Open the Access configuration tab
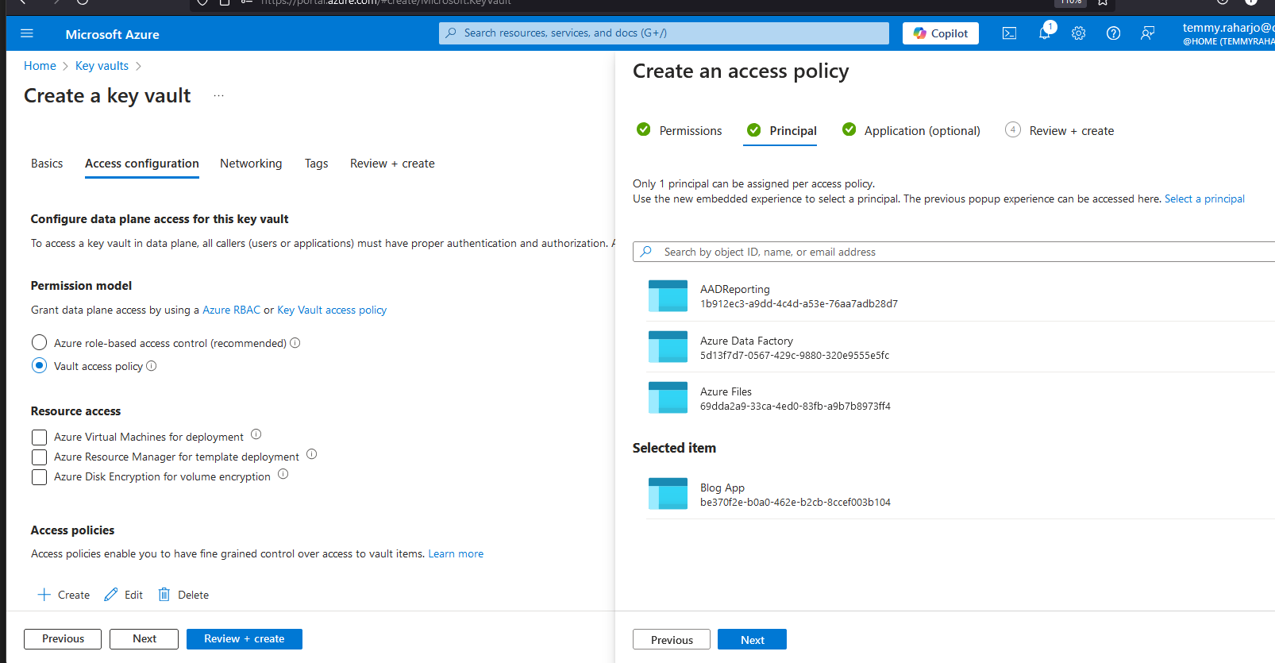This screenshot has width=1275, height=663. point(142,164)
